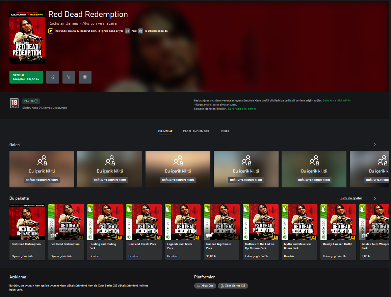Click the yellow discount tag icon
391x297 pixels.
pos(50,31)
